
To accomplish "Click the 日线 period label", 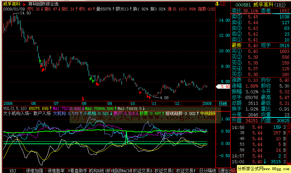I will point(223,104).
